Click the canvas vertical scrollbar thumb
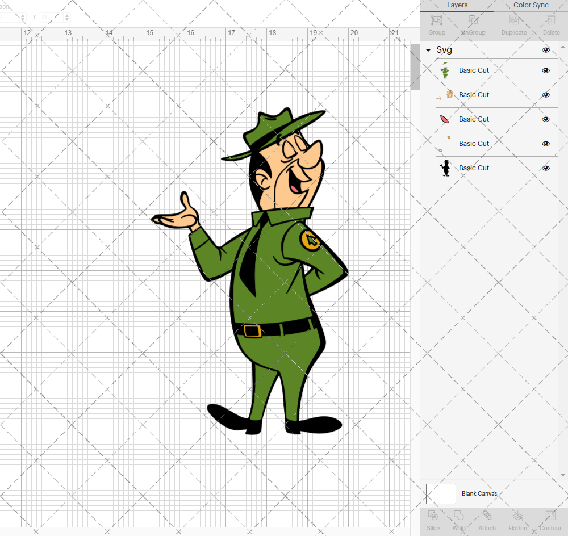This screenshot has height=536, width=568. pos(415,67)
